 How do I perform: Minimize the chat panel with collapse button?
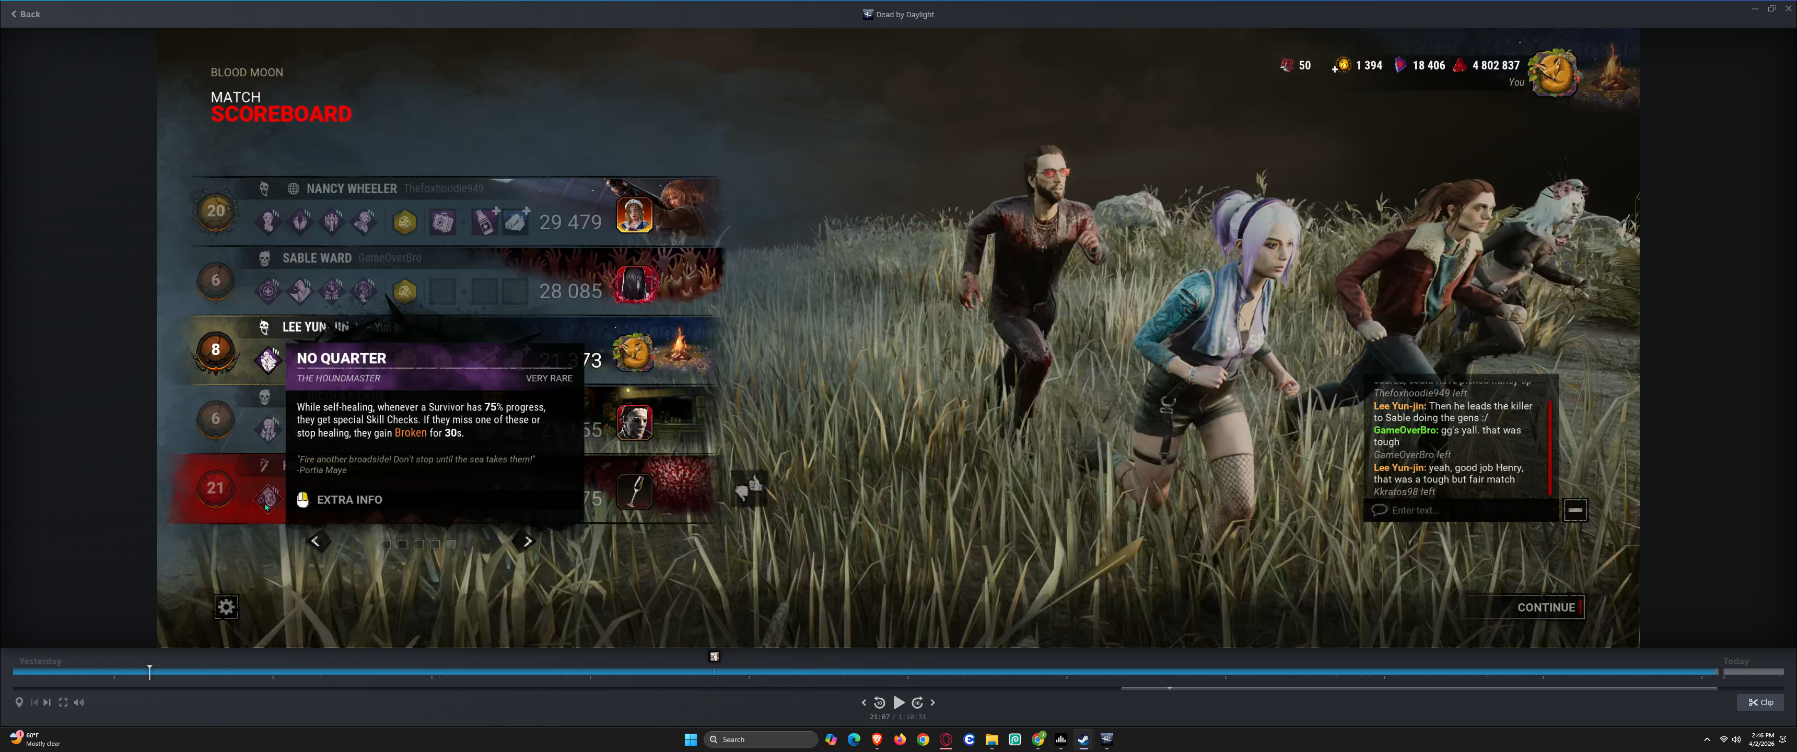[1574, 510]
